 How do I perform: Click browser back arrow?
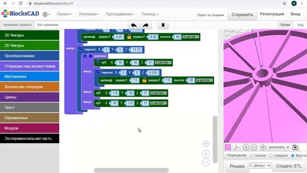point(5,3)
